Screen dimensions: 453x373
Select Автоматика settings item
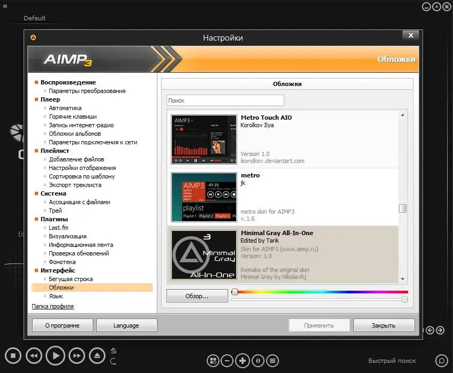65,108
